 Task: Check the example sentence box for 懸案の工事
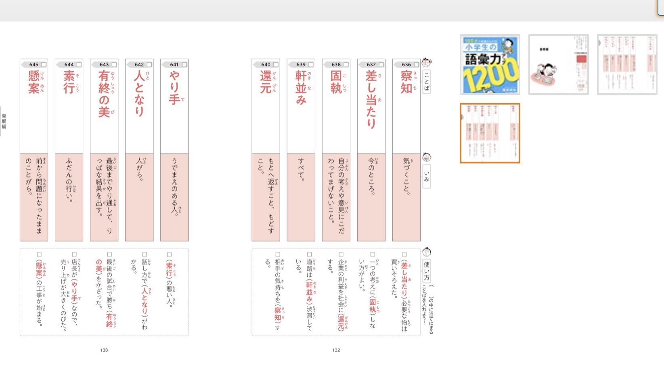coord(39,254)
